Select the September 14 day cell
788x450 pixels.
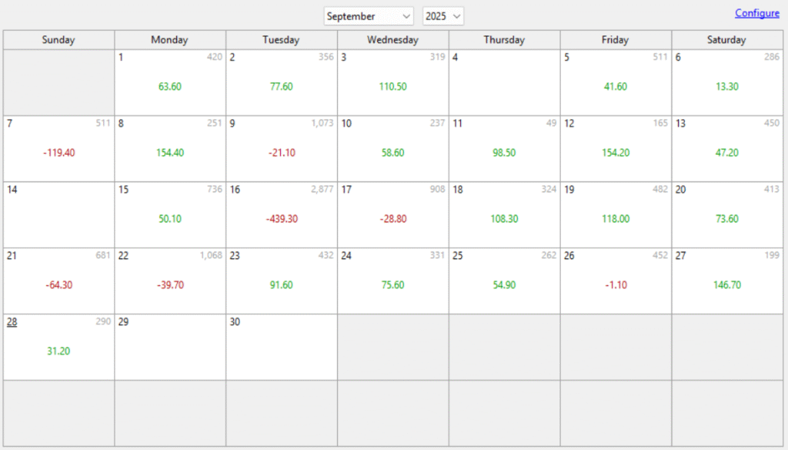coord(58,215)
